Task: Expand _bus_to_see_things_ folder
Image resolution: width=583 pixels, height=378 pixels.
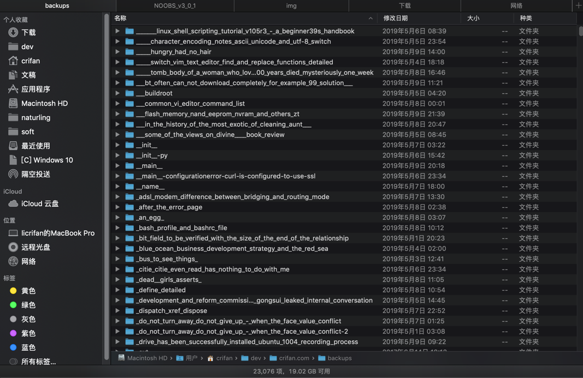Action: point(117,259)
